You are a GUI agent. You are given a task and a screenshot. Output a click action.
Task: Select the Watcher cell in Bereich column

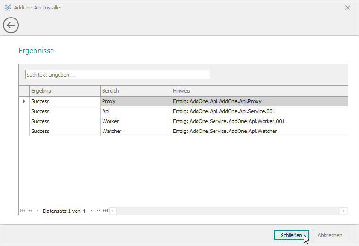point(136,131)
